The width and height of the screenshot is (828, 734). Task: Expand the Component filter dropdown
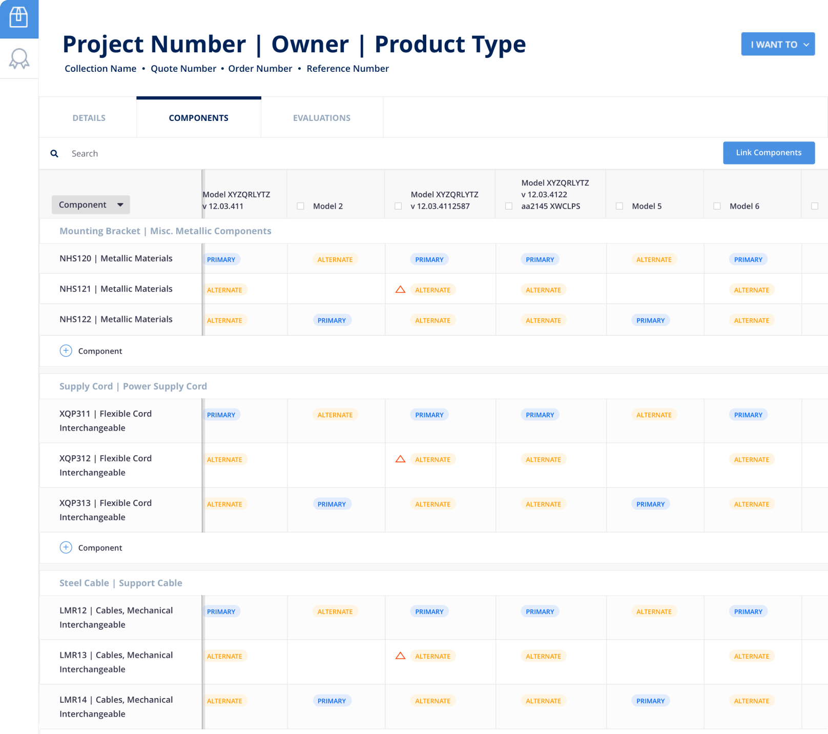91,205
